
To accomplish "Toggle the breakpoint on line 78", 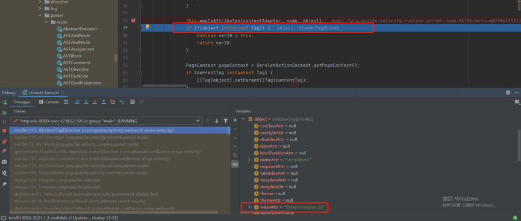I will 134,20.
